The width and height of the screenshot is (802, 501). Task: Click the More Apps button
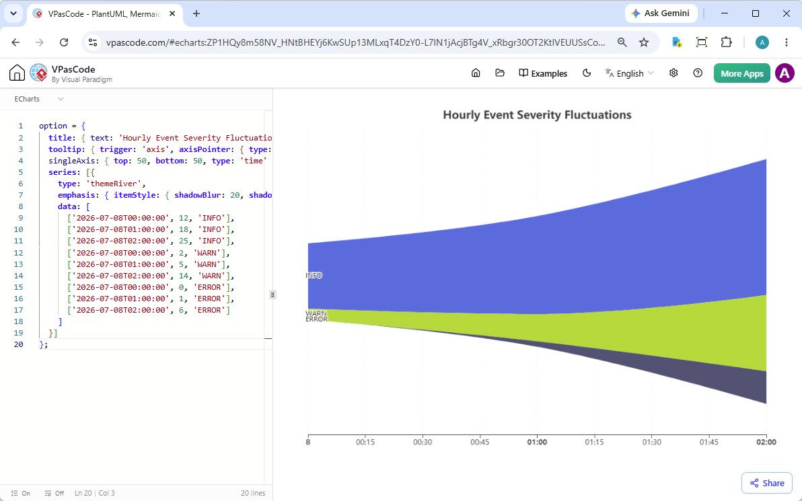coord(741,73)
